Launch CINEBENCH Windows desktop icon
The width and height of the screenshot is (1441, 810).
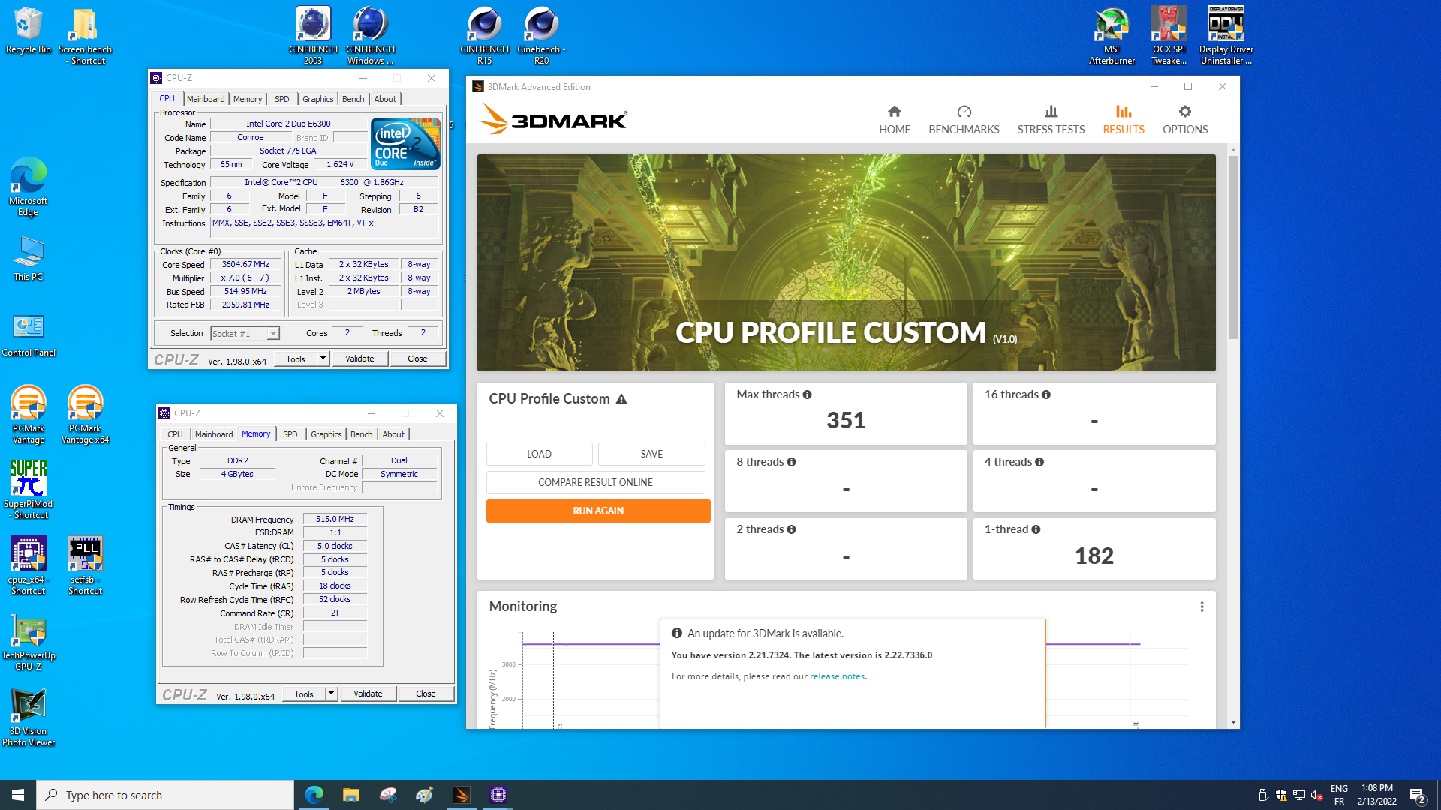(x=370, y=36)
